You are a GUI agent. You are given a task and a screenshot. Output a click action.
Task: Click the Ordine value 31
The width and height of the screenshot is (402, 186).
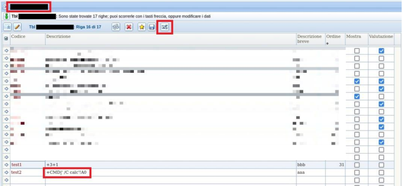[341, 165]
